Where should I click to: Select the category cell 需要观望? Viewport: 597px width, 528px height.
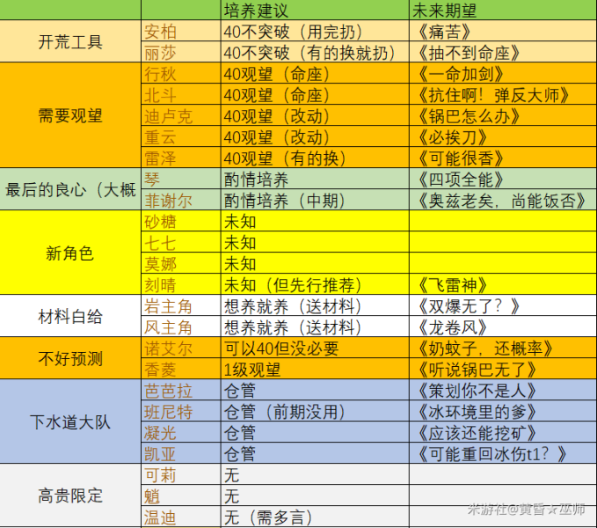coord(70,115)
